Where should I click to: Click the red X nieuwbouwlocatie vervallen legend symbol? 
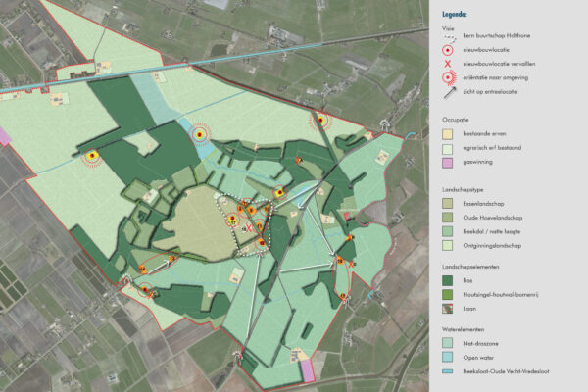coord(448,64)
